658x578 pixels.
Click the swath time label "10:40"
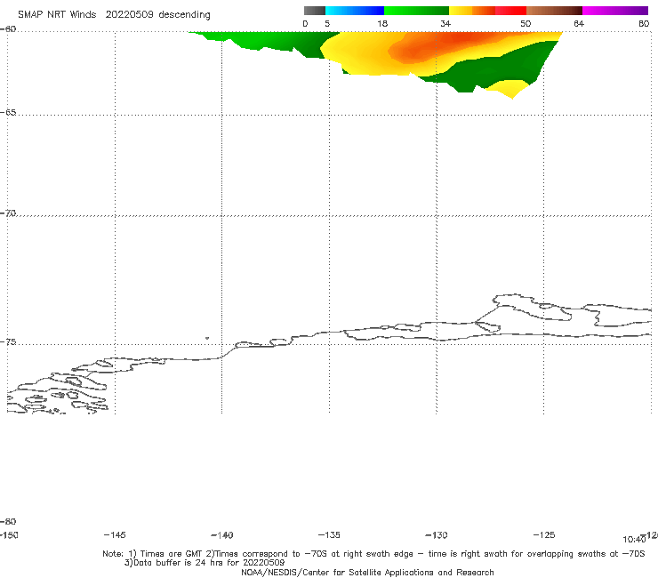pyautogui.click(x=634, y=540)
